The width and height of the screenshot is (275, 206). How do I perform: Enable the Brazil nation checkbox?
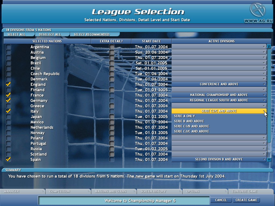tap(8, 63)
